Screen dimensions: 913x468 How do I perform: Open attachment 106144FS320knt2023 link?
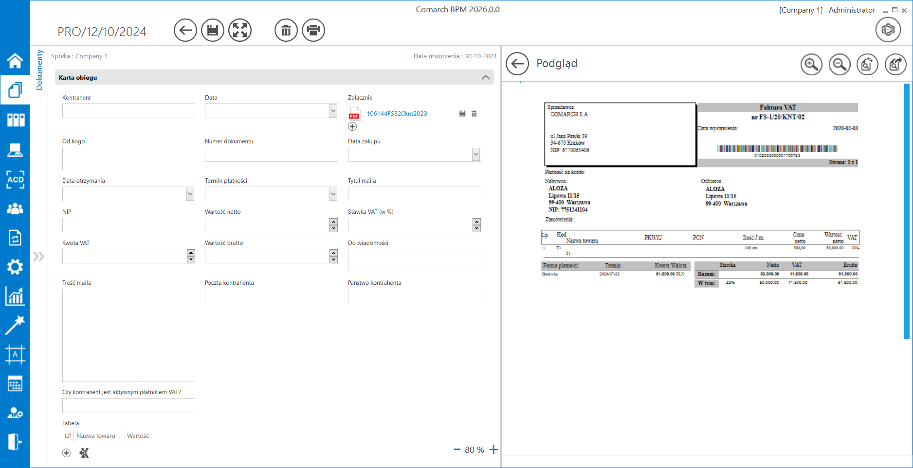(x=396, y=114)
